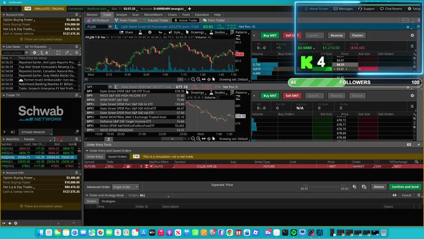424x239 pixels.
Task: Open the Patterns menu on the /CLJ26 chart
Action: (x=239, y=32)
